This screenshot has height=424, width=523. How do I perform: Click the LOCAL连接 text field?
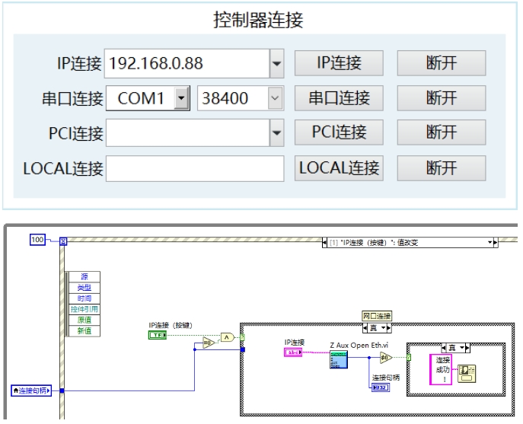(x=195, y=168)
